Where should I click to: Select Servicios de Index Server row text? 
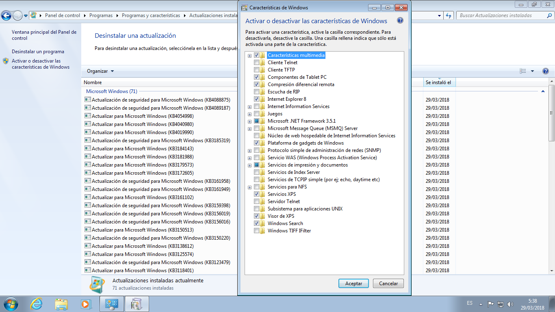click(294, 172)
